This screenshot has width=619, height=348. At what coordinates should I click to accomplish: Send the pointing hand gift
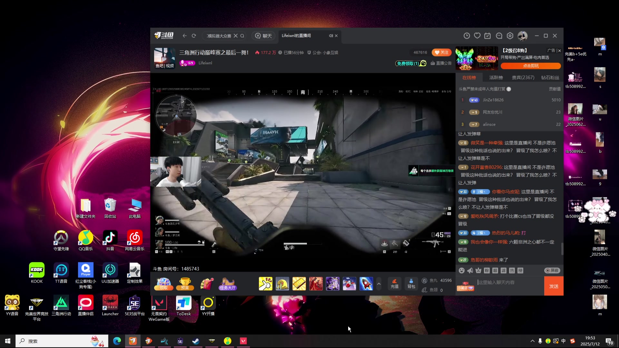(x=265, y=284)
